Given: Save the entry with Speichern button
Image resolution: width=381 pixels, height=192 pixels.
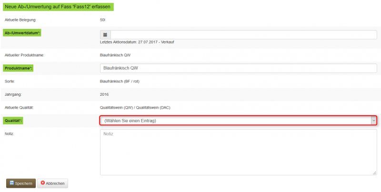Looking at the screenshot, I should [x=20, y=183].
